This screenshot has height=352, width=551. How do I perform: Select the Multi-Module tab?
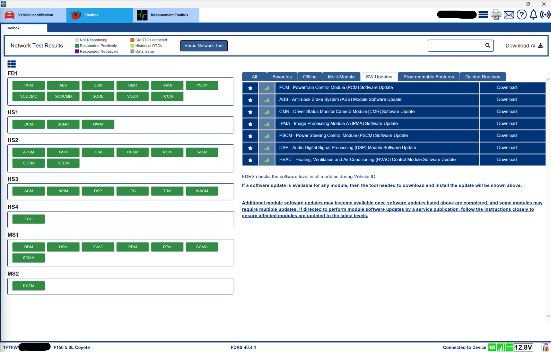point(341,77)
